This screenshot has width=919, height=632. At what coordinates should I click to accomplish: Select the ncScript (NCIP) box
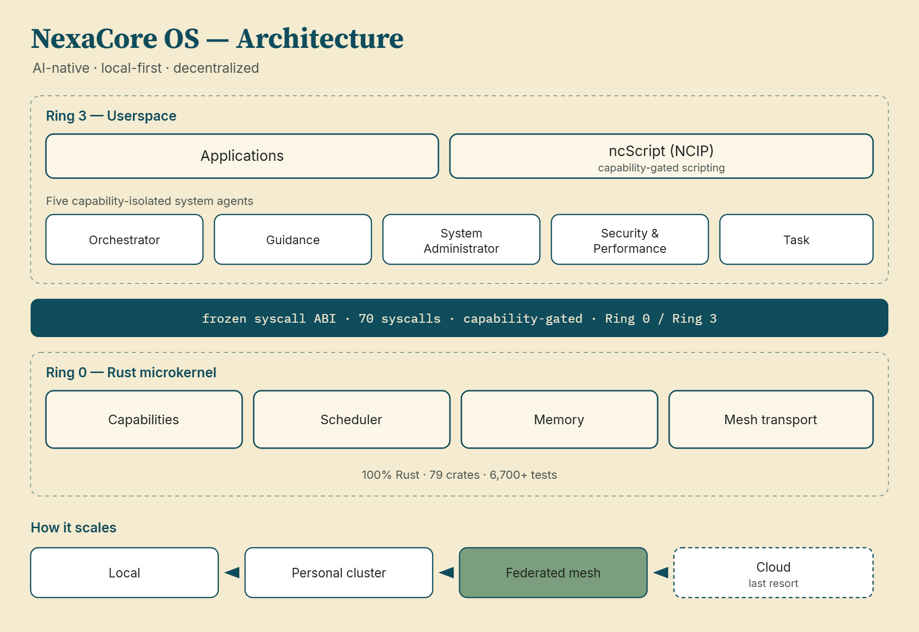(x=661, y=156)
